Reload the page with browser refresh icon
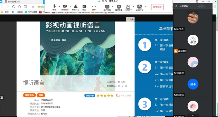The image size is (218, 117). 14,7
